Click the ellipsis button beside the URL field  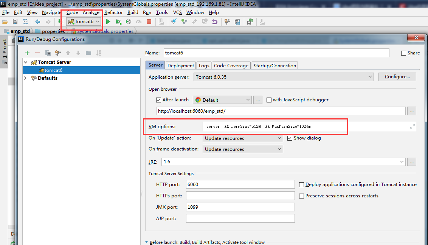412,111
